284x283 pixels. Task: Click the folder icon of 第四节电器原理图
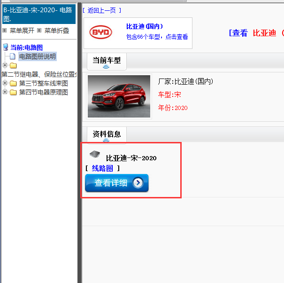coord(13,92)
